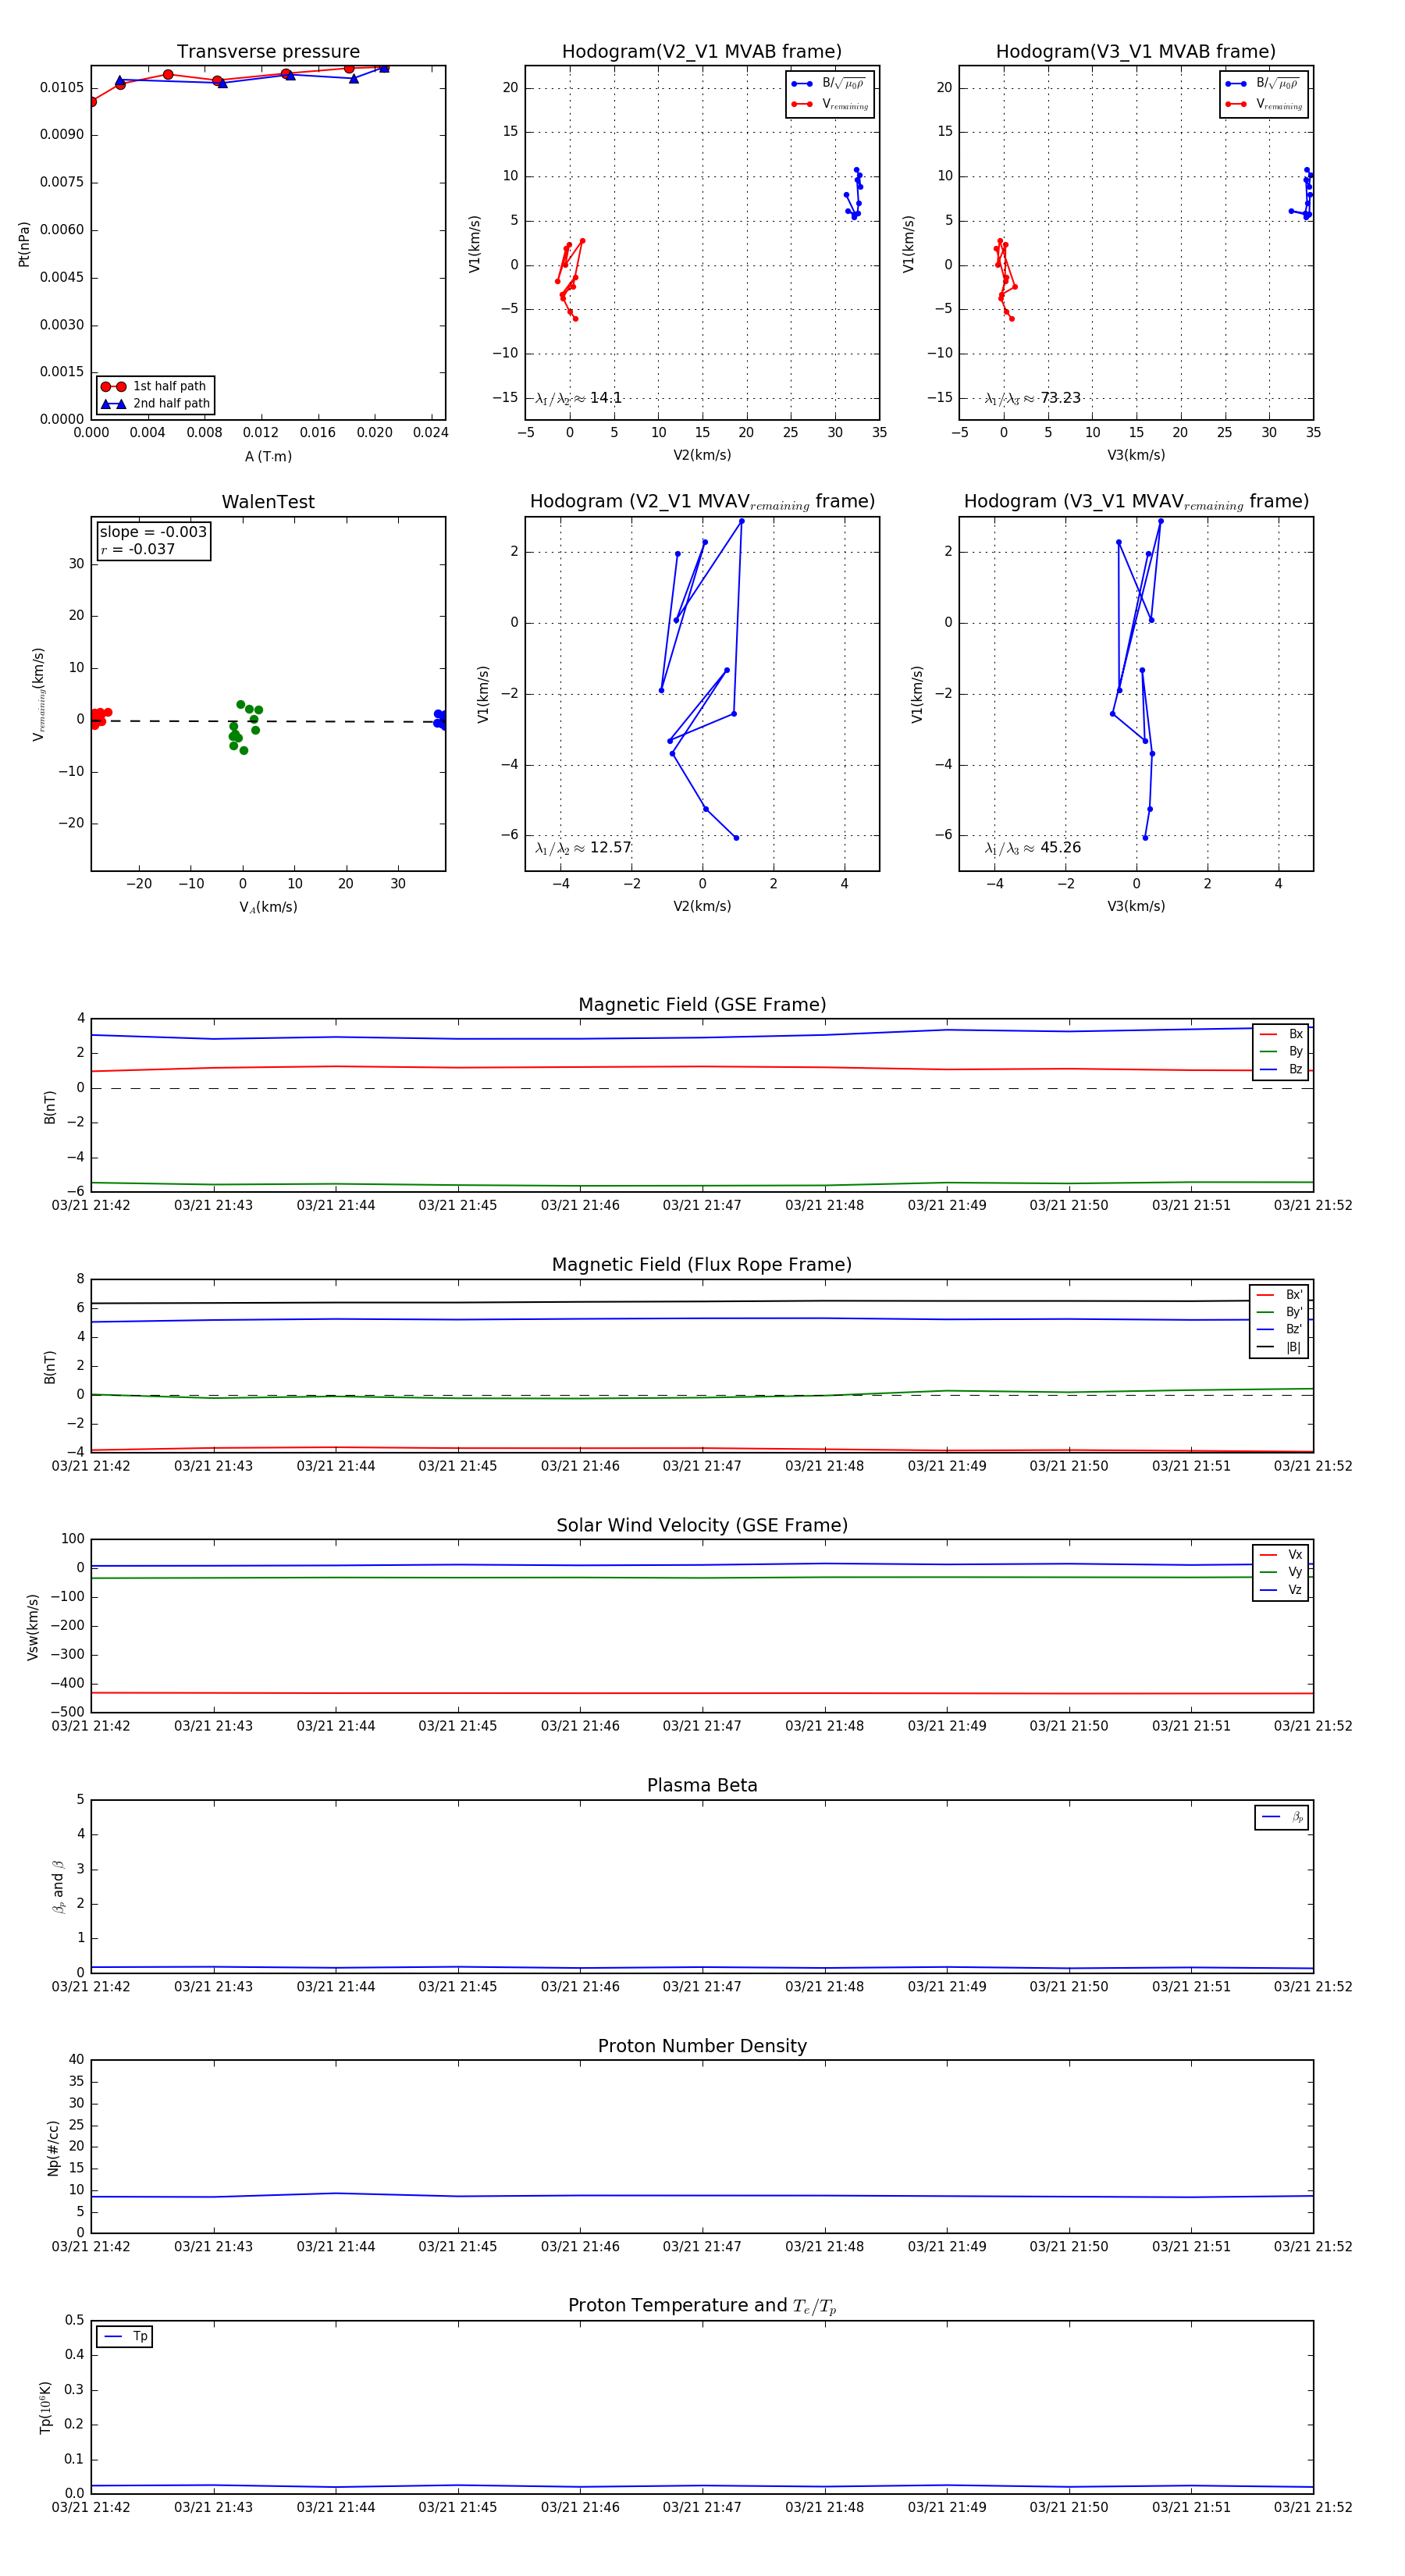Click the "V_A(km/s)" x-axis label in WalenTest
This screenshot has width=1405, height=2576.
(x=268, y=908)
